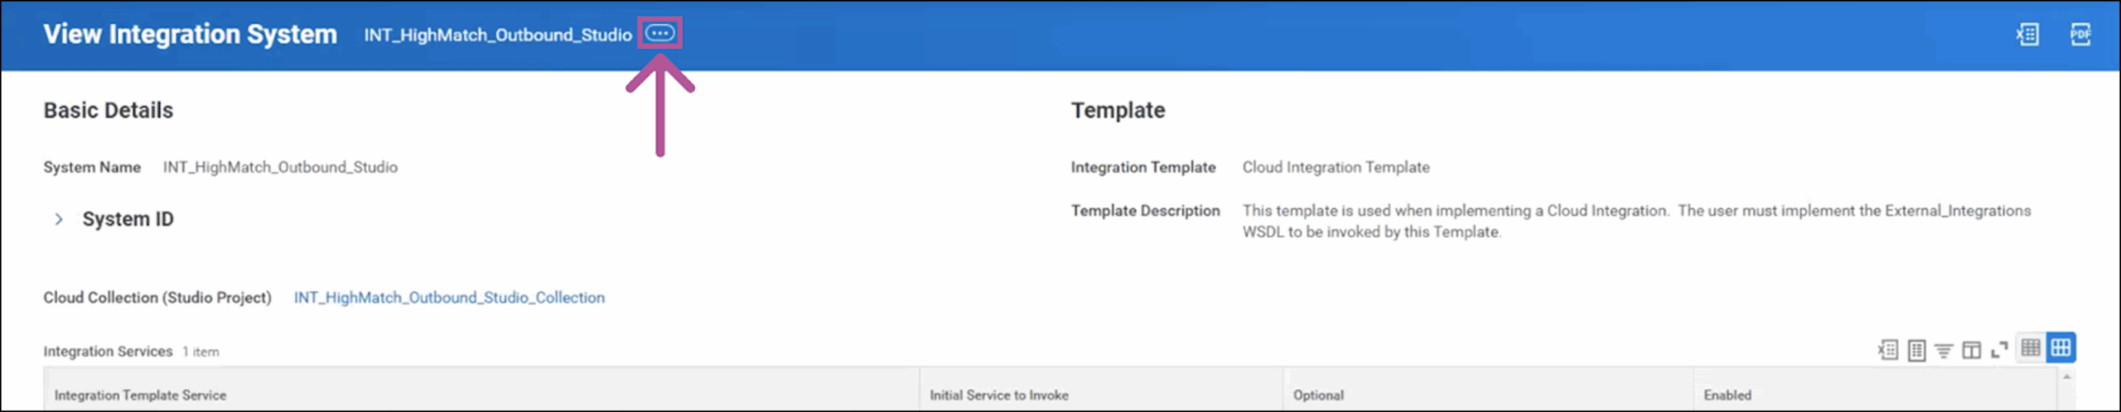Click the Optional column header
Viewport: 2121px width, 412px height.
tap(1318, 395)
